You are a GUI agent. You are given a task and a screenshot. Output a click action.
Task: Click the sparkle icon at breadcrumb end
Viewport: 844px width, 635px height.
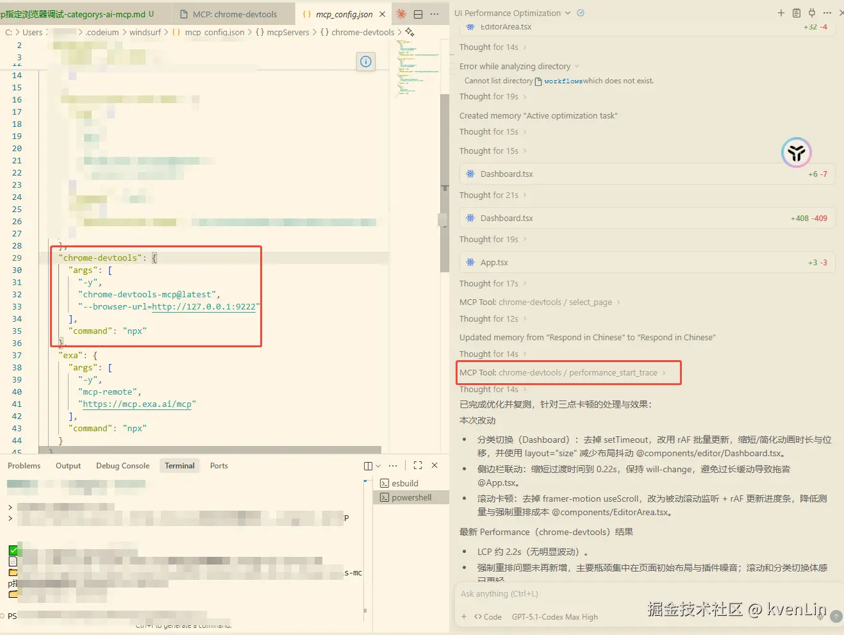(410, 32)
